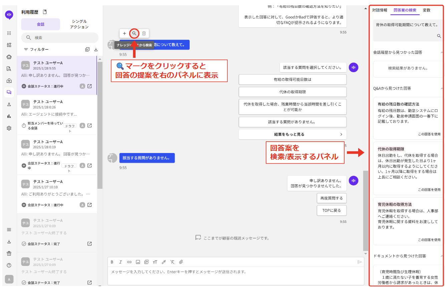Image resolution: width=445 pixels, height=287 pixels.
Task: Click the magnifier icon above the user message
Action: [x=134, y=33]
